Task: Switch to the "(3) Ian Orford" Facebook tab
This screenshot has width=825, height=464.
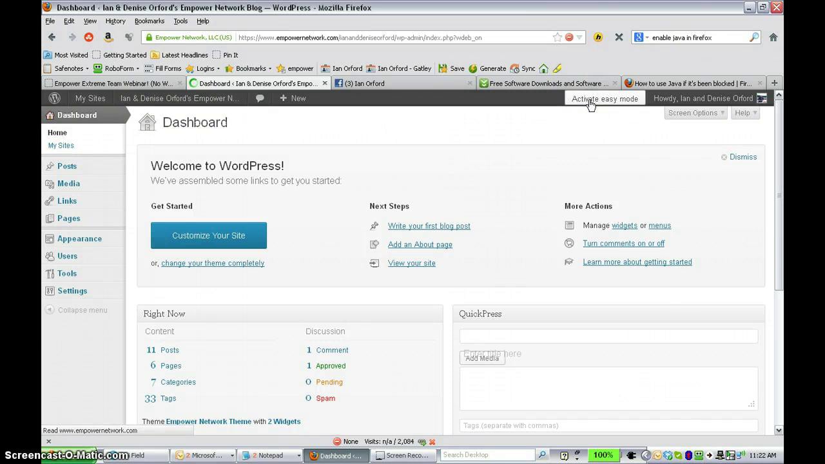Action: click(404, 83)
